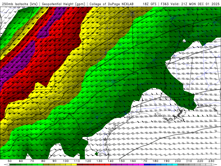Click the 170 knot legend label
The height and width of the screenshot is (166, 221).
(144, 161)
